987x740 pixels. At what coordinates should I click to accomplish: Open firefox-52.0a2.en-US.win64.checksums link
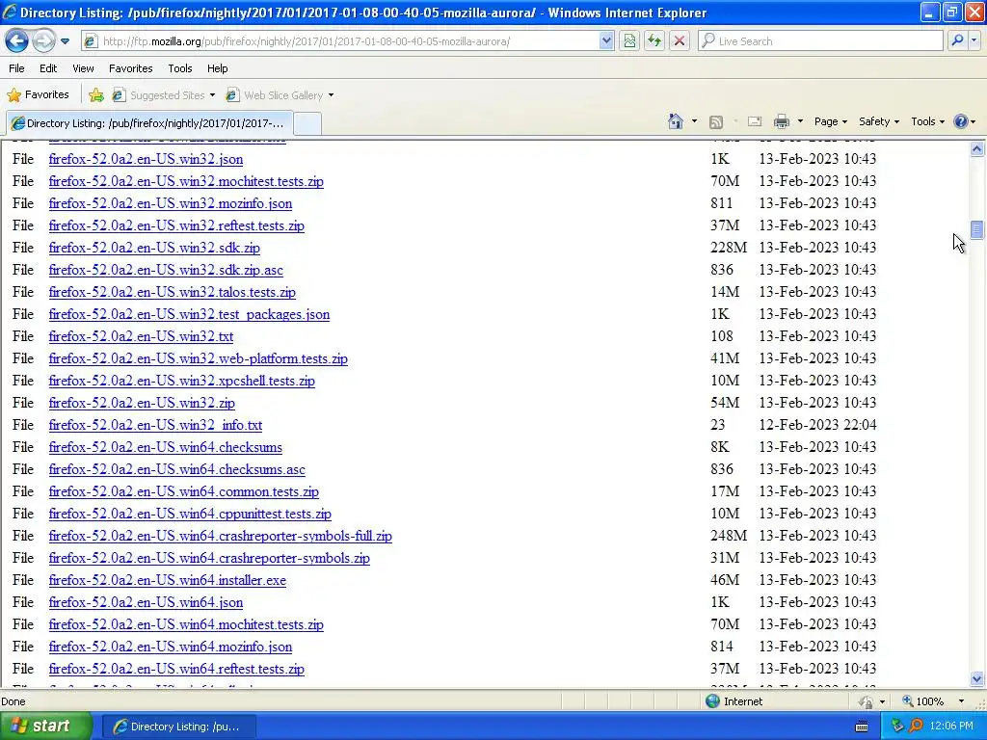click(166, 447)
